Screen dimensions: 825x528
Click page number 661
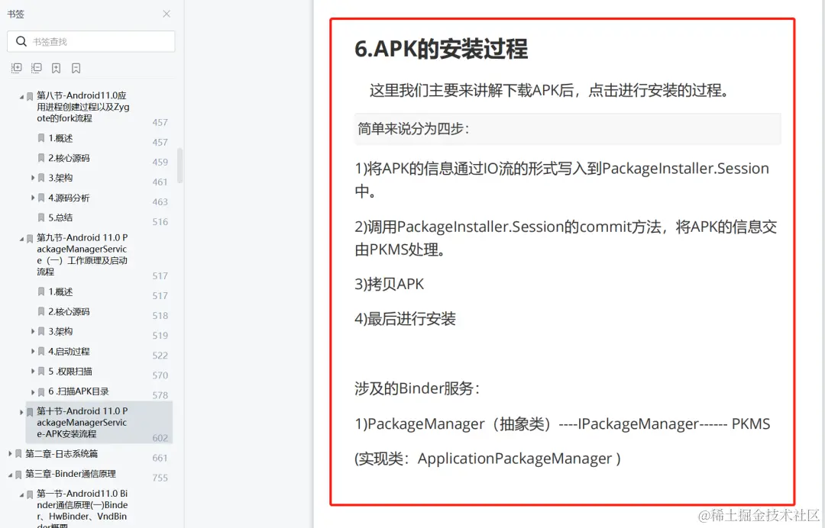(x=160, y=458)
